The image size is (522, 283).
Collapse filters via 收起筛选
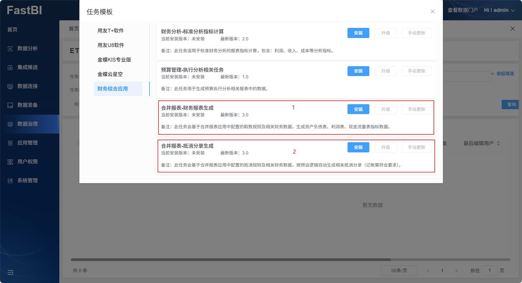point(503,74)
